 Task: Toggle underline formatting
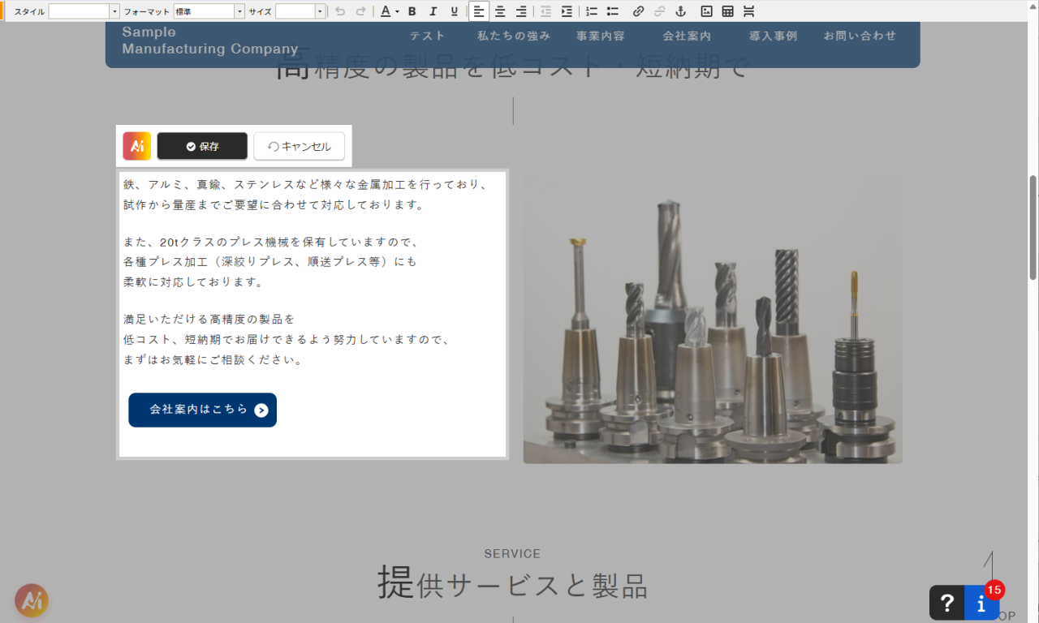455,11
